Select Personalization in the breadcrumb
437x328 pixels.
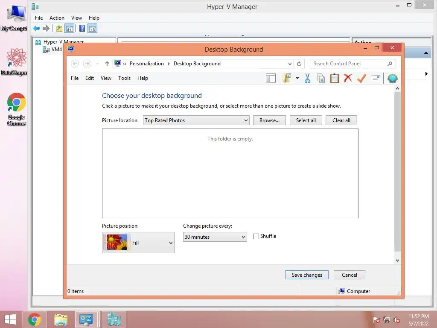click(147, 64)
